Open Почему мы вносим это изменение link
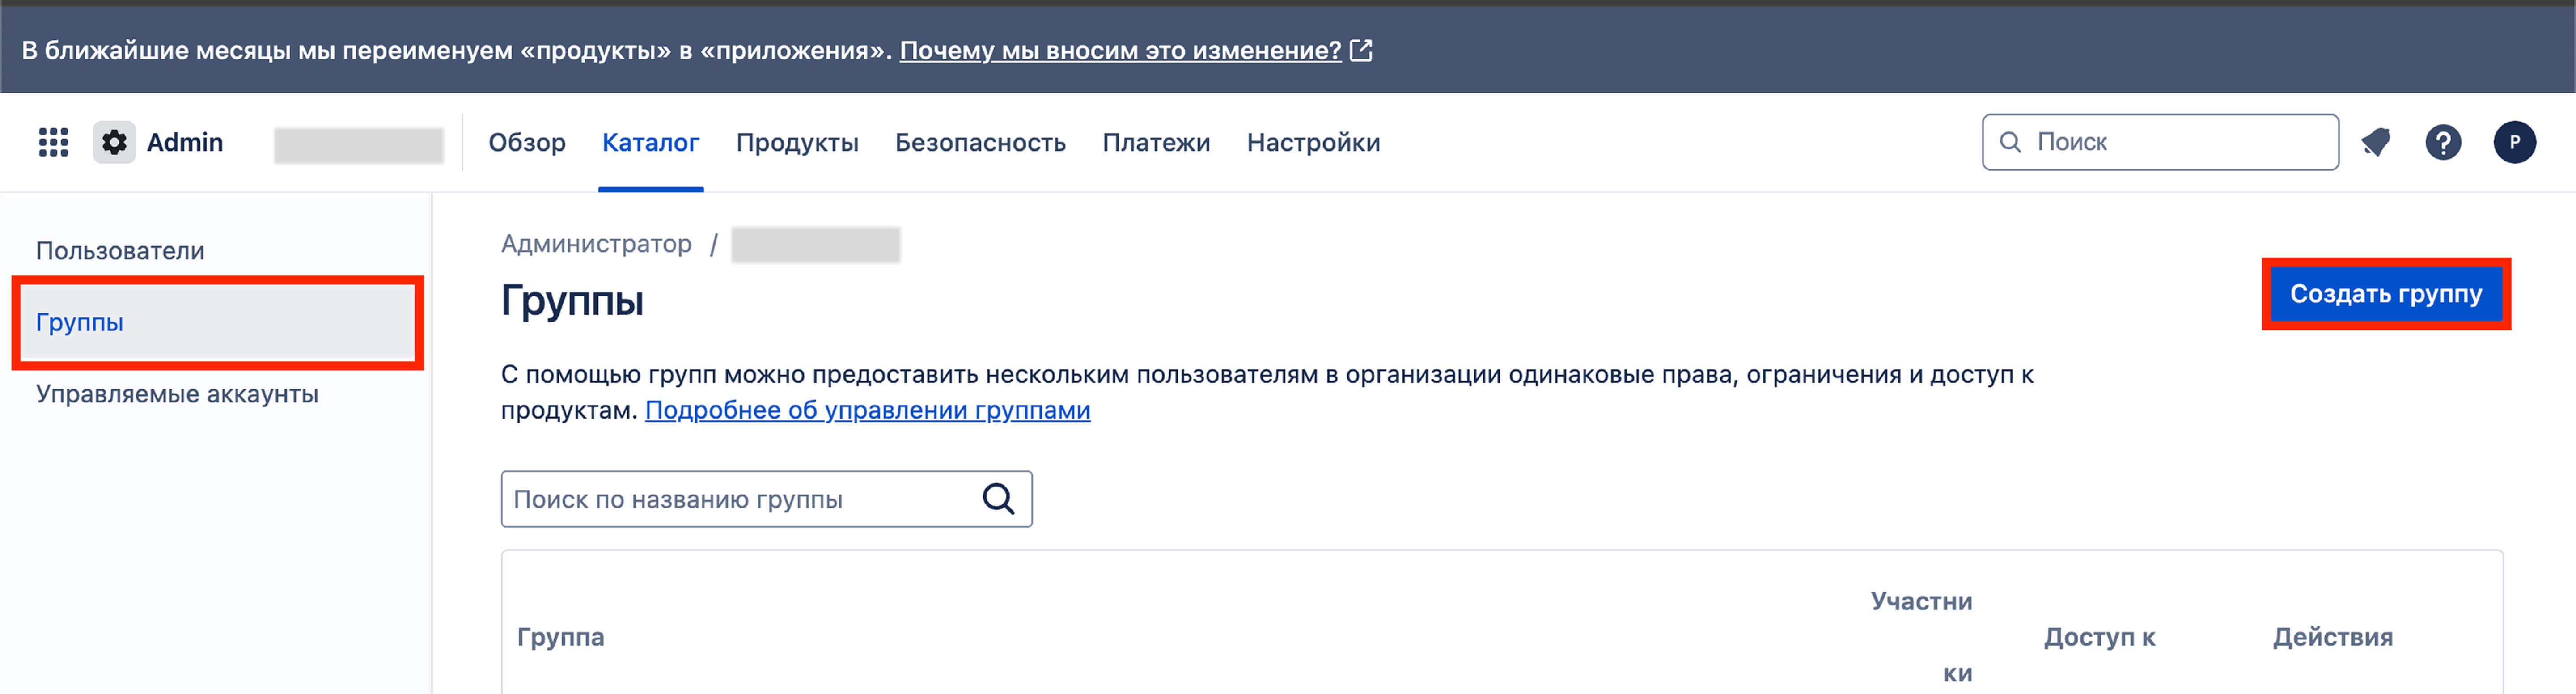Screen dimensions: 2576x694 pos(1120,50)
